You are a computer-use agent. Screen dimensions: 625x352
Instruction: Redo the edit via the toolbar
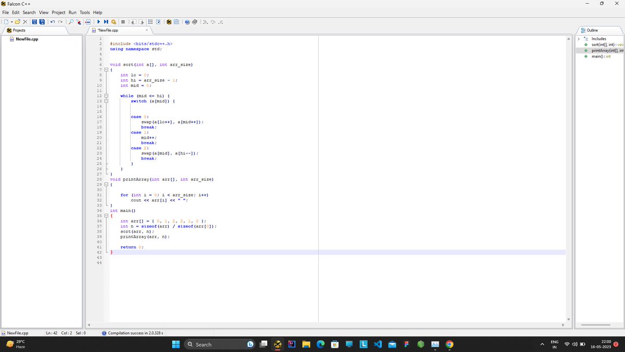tap(60, 22)
